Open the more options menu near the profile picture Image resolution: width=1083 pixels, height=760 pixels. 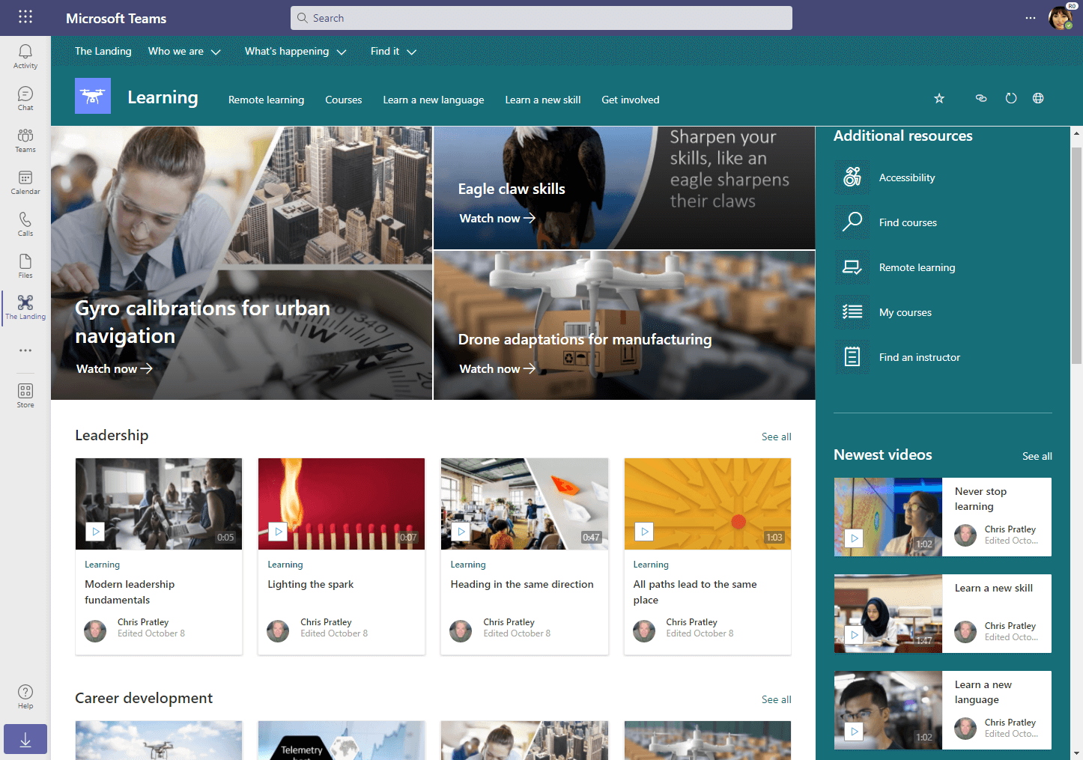click(1031, 18)
